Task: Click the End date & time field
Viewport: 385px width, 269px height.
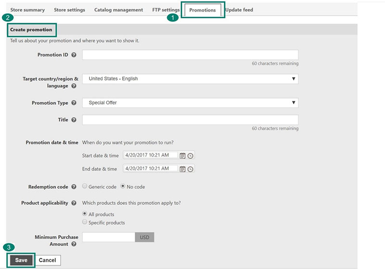Action: pyautogui.click(x=150, y=168)
